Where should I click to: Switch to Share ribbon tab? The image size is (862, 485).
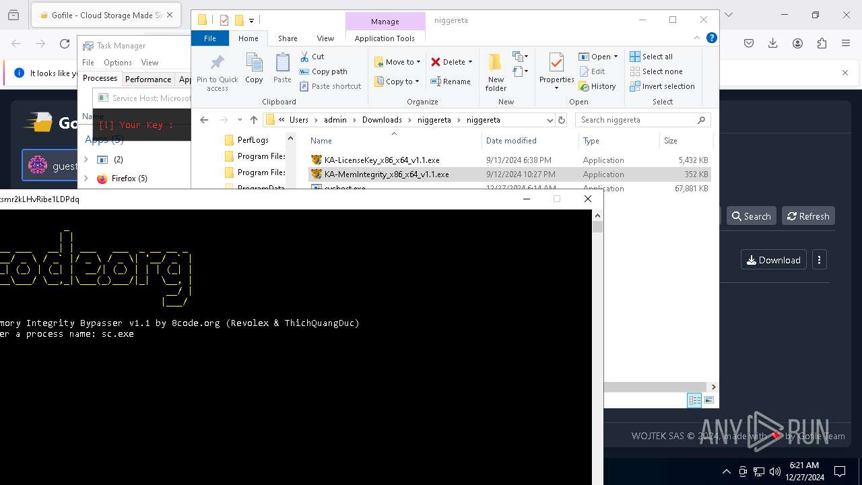(288, 38)
